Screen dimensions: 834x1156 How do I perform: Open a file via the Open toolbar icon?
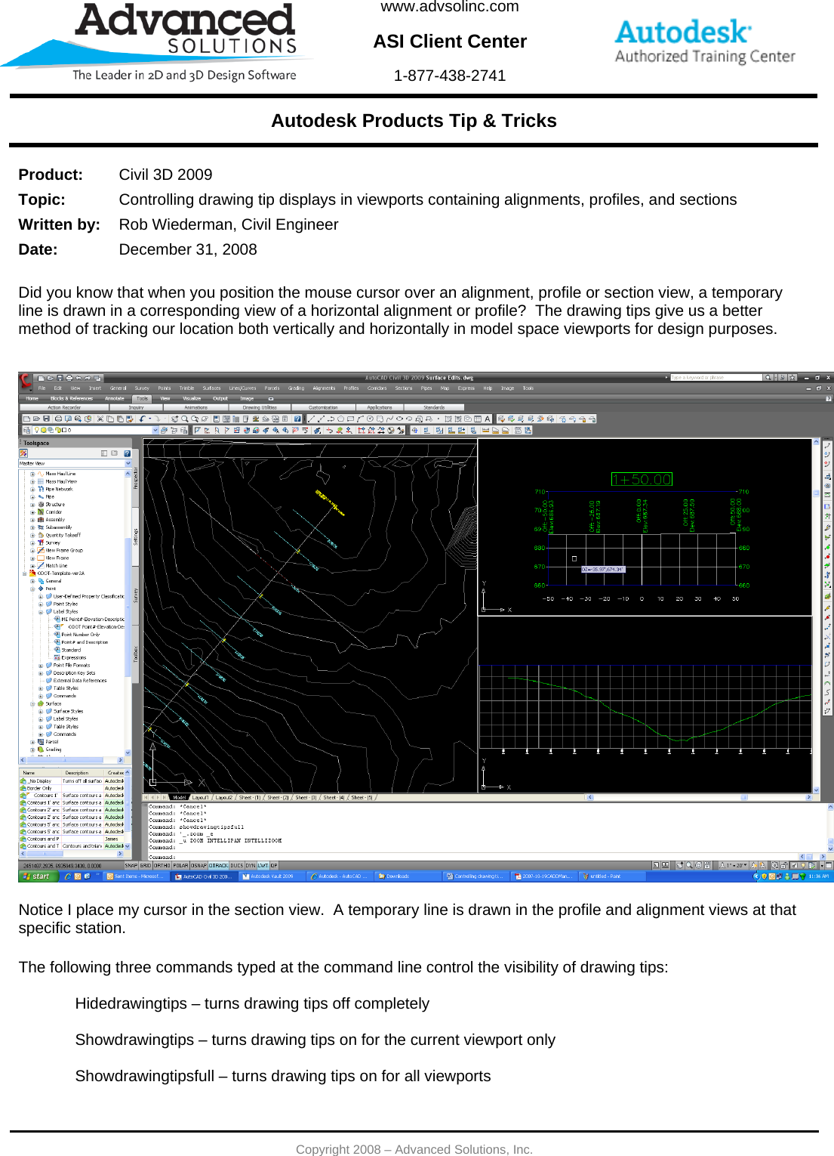[35, 419]
